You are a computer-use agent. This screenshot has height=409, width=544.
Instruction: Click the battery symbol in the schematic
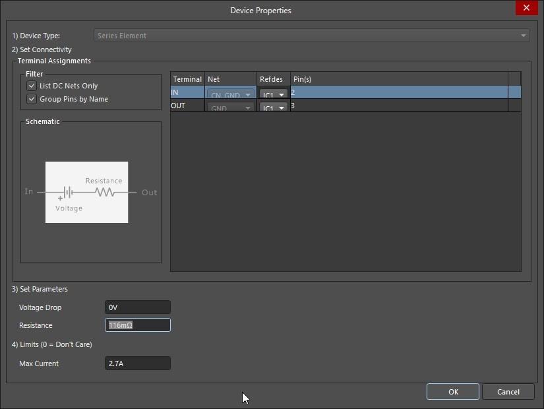click(68, 192)
